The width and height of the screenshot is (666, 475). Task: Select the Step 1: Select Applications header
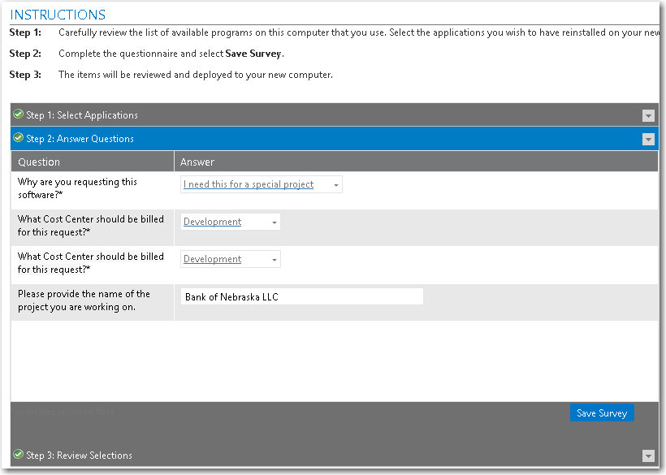(82, 115)
